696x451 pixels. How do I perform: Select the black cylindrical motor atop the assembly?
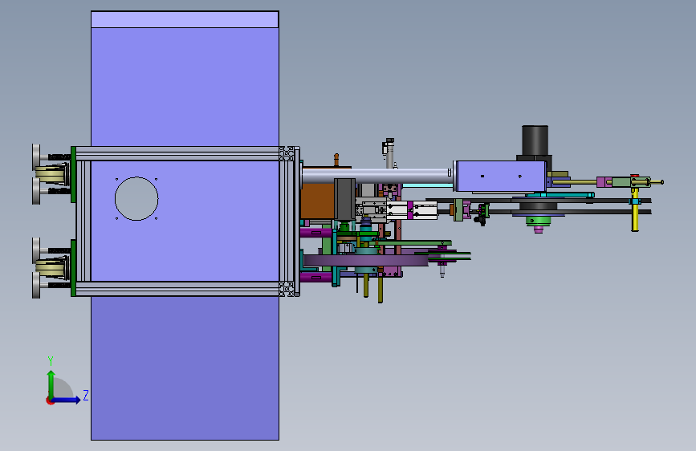(535, 140)
